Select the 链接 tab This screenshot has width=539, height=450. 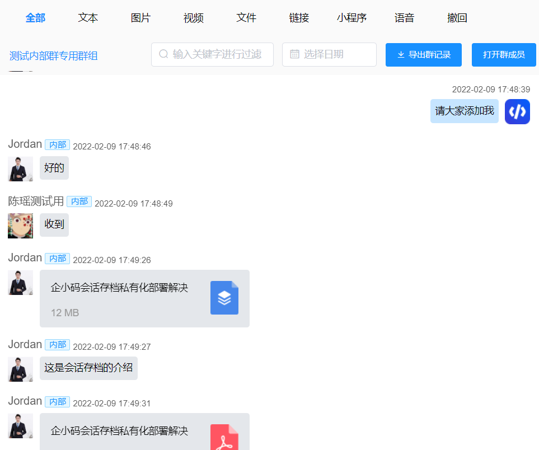[x=299, y=17]
